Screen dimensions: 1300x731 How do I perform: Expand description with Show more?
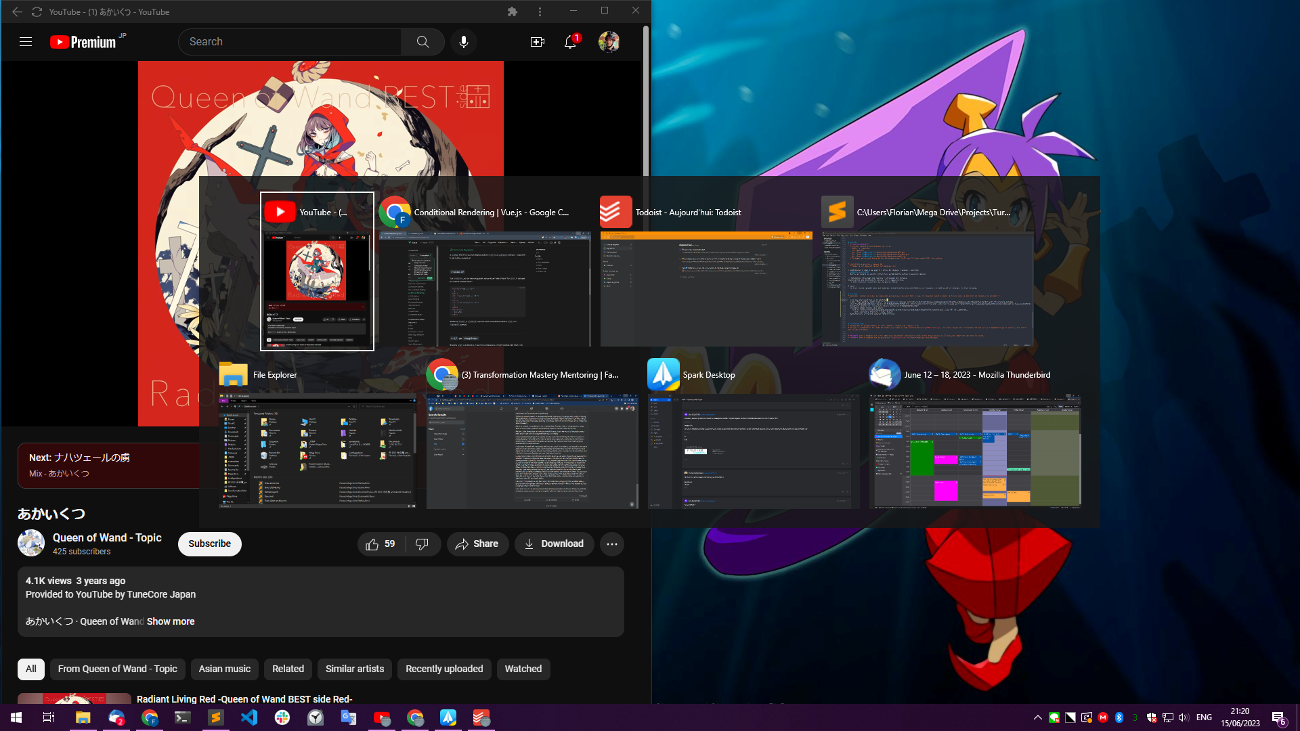coord(171,621)
